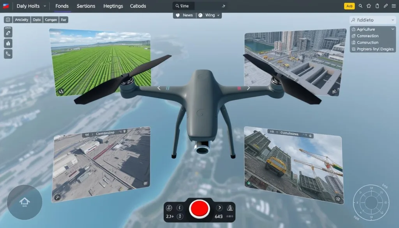Select the Congee segment button

[51, 19]
